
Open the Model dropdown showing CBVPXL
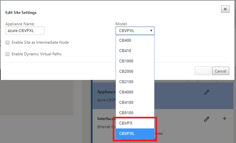tap(135, 31)
